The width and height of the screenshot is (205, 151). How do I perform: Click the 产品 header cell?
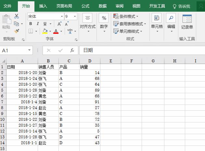pos(69,67)
